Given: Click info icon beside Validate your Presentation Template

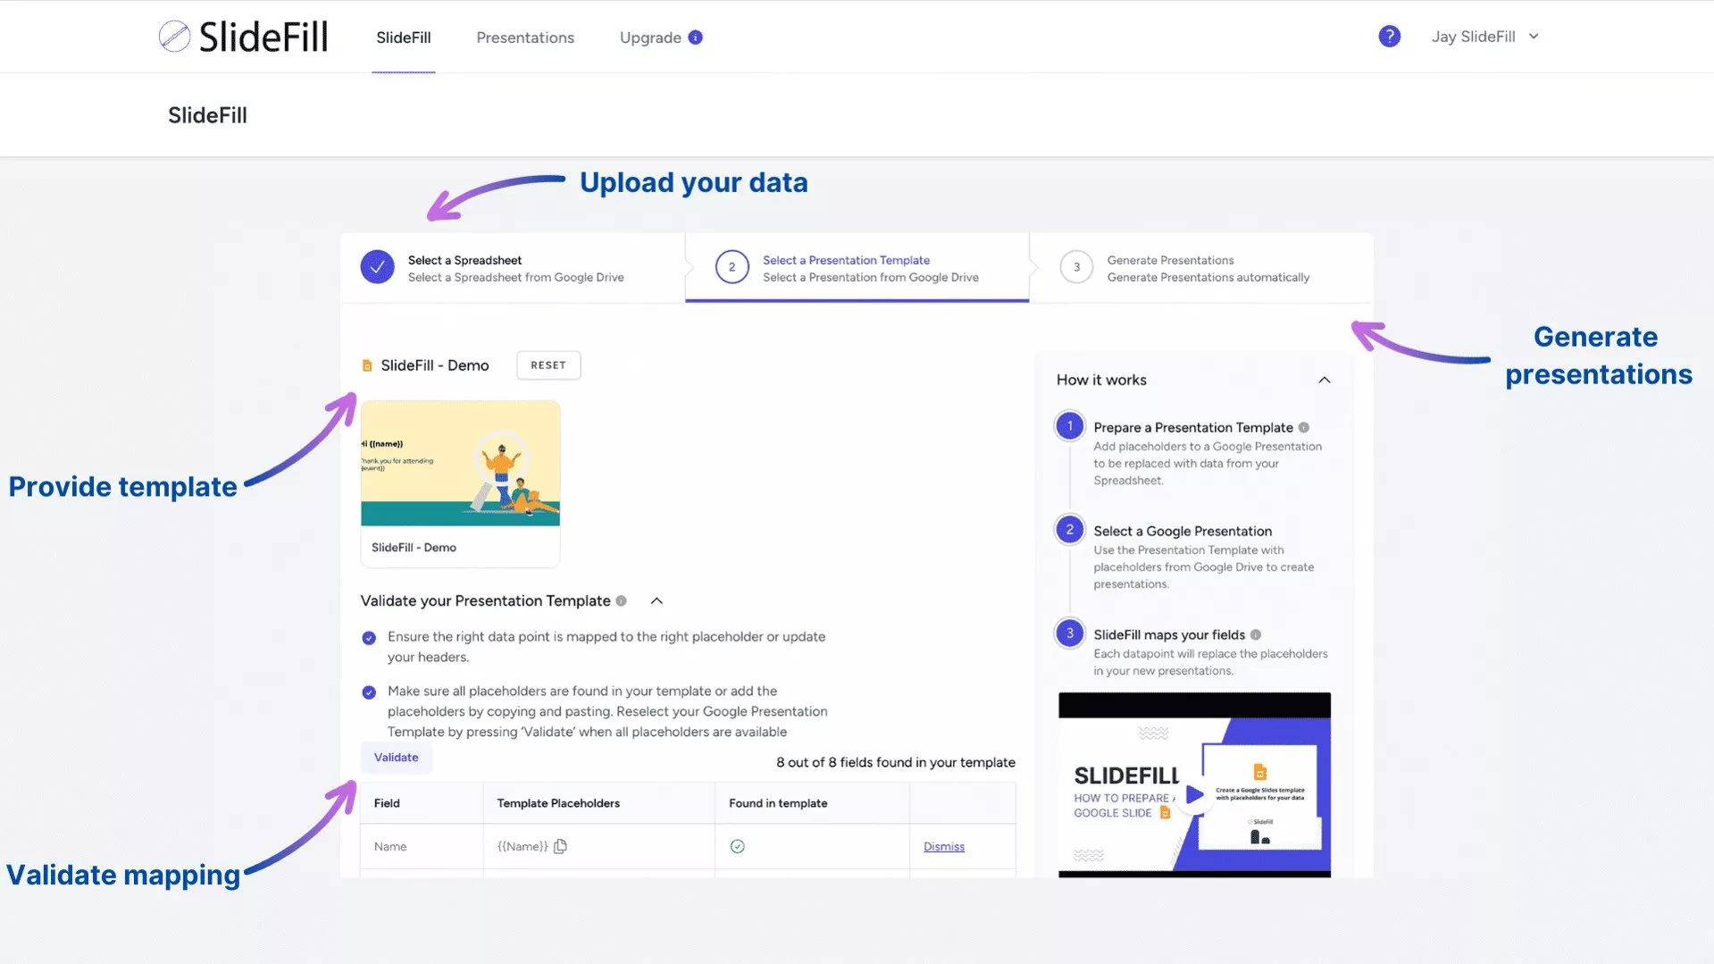Looking at the screenshot, I should (x=621, y=601).
